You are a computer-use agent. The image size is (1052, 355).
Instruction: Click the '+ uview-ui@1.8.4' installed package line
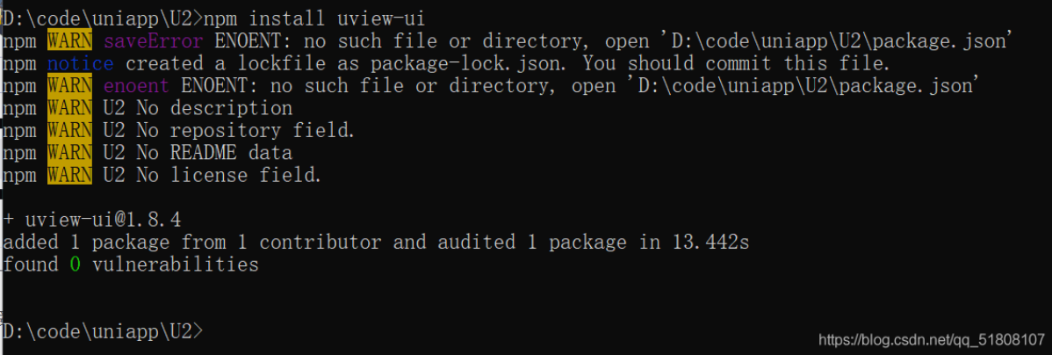click(92, 220)
